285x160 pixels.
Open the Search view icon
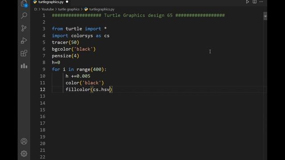(24, 16)
